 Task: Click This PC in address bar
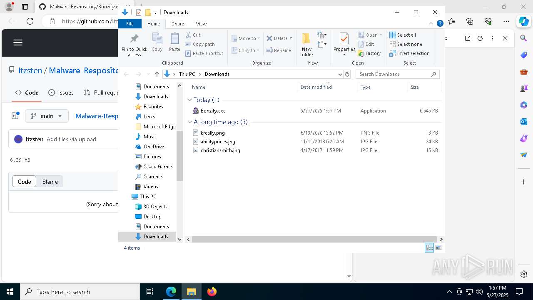[x=187, y=74]
